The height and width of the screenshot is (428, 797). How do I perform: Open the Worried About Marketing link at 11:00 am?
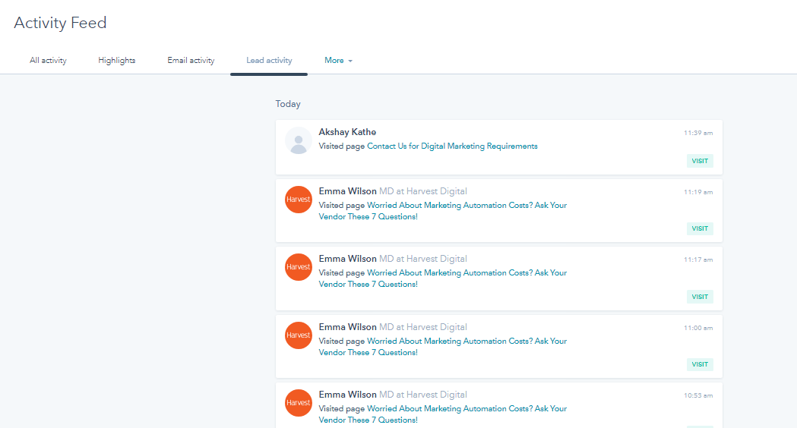tap(443, 347)
